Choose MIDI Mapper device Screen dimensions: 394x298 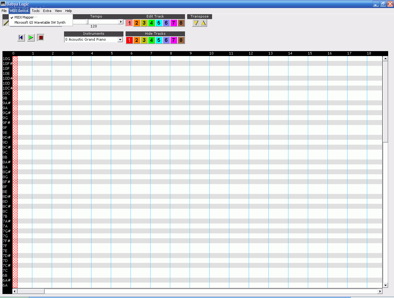(x=41, y=17)
